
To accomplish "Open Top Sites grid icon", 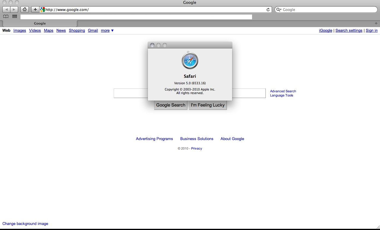I will click(x=15, y=17).
